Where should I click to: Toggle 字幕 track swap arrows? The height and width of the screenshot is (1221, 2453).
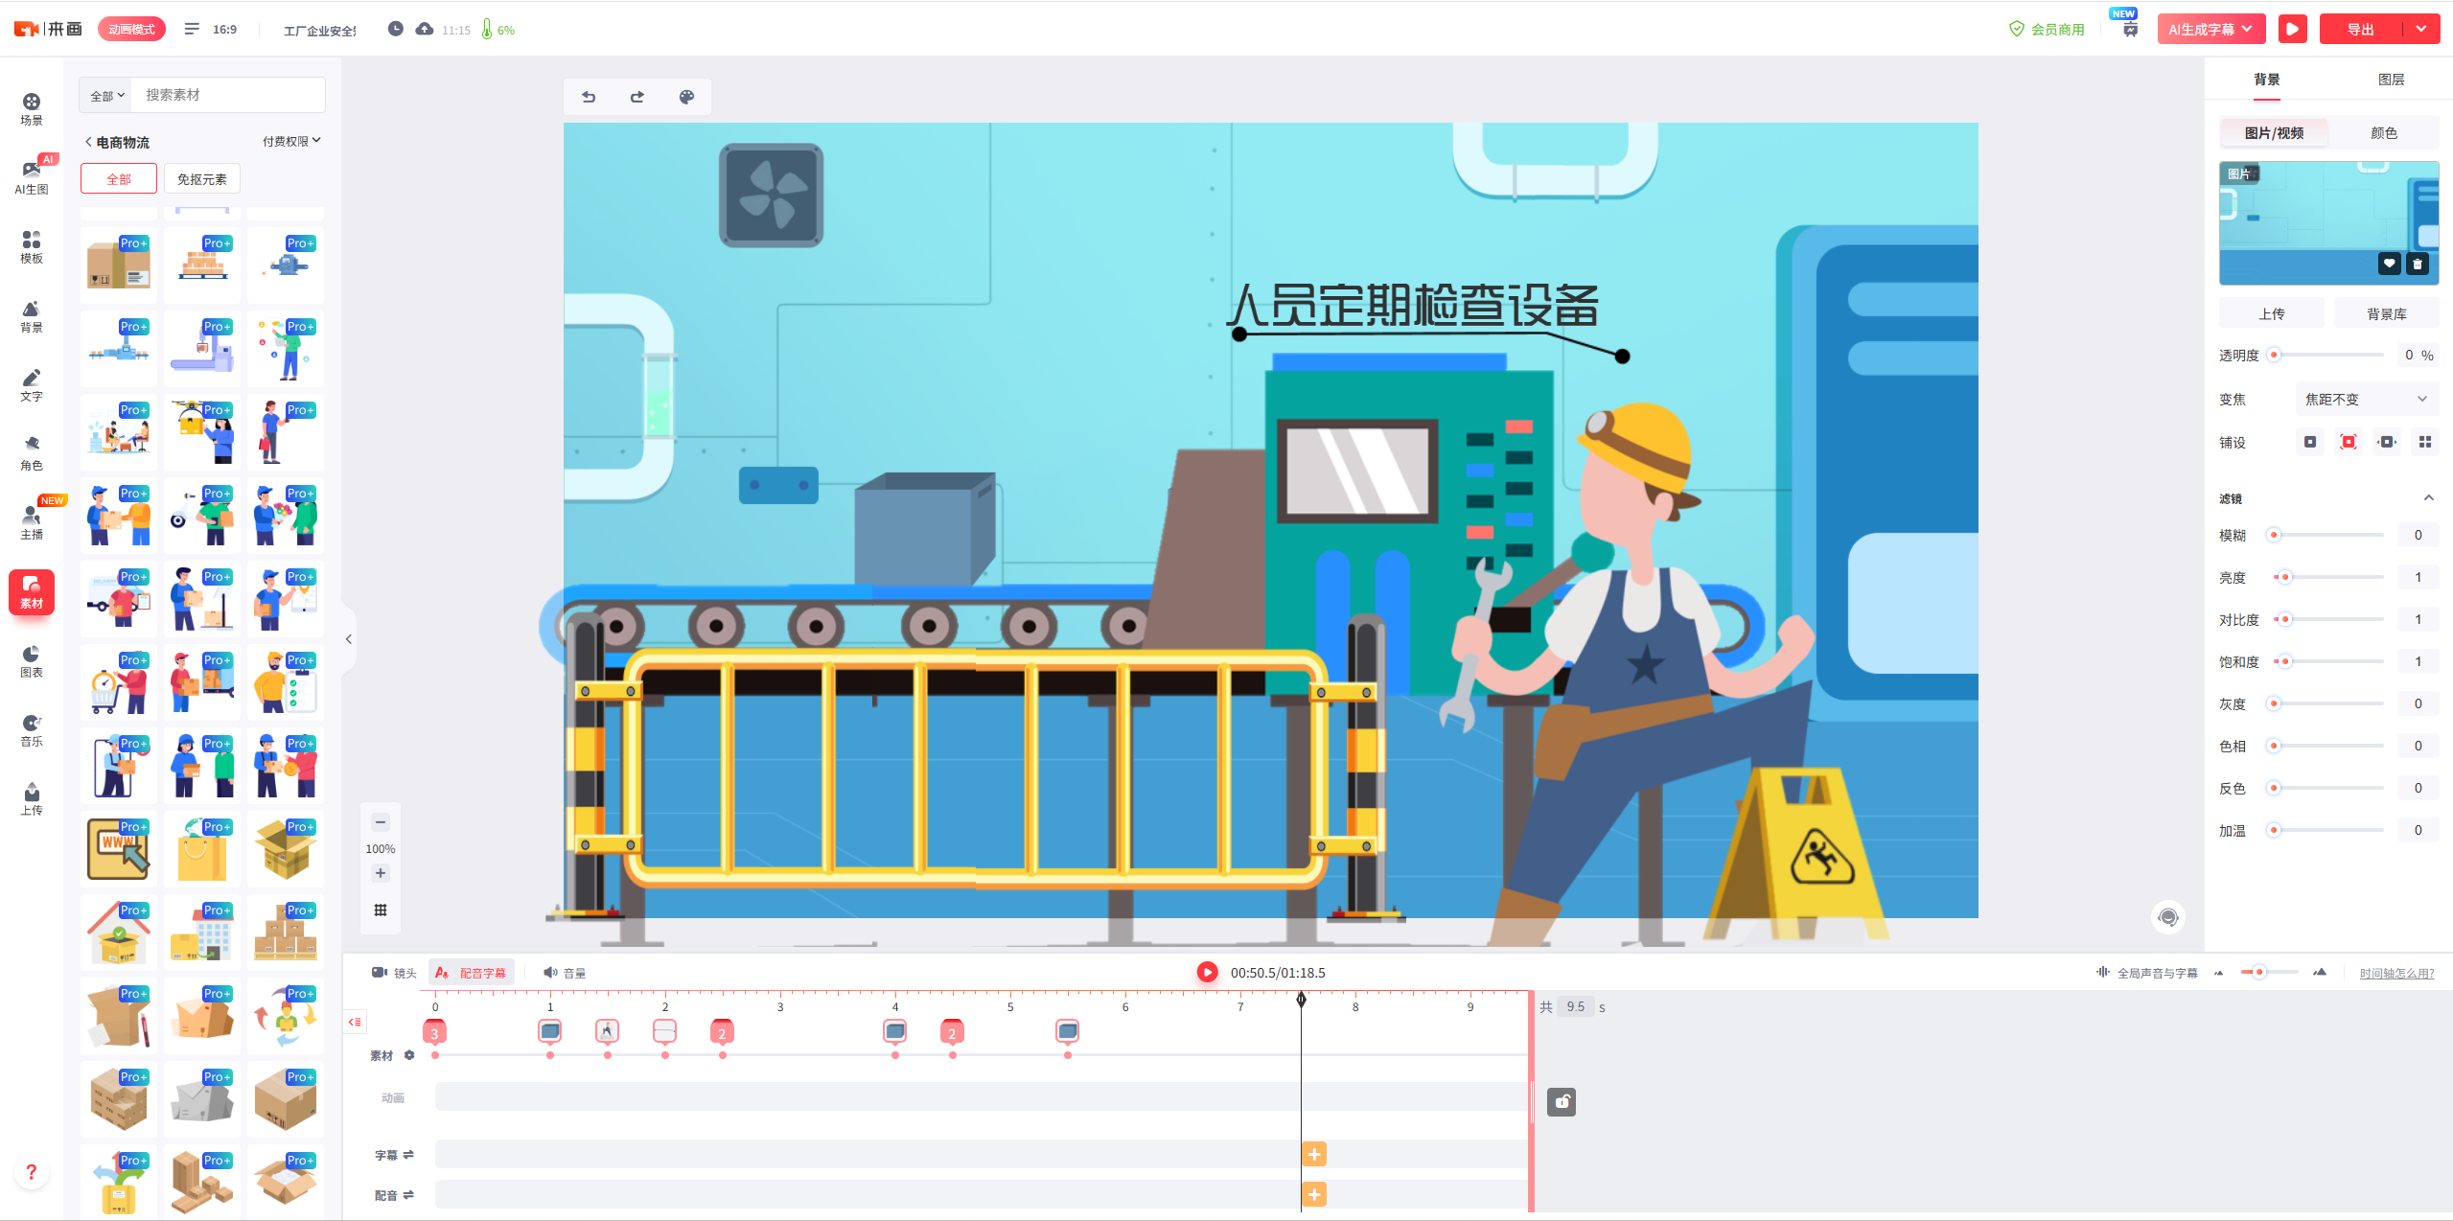point(408,1155)
